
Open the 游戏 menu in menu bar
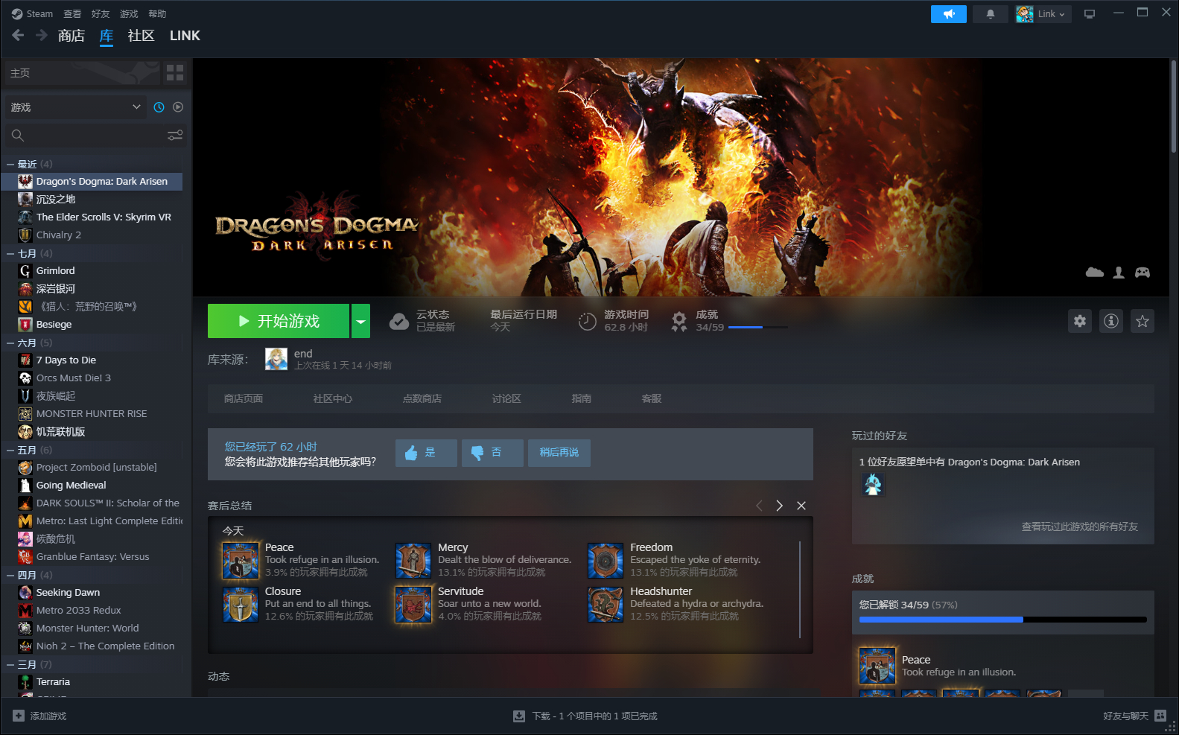tap(129, 14)
